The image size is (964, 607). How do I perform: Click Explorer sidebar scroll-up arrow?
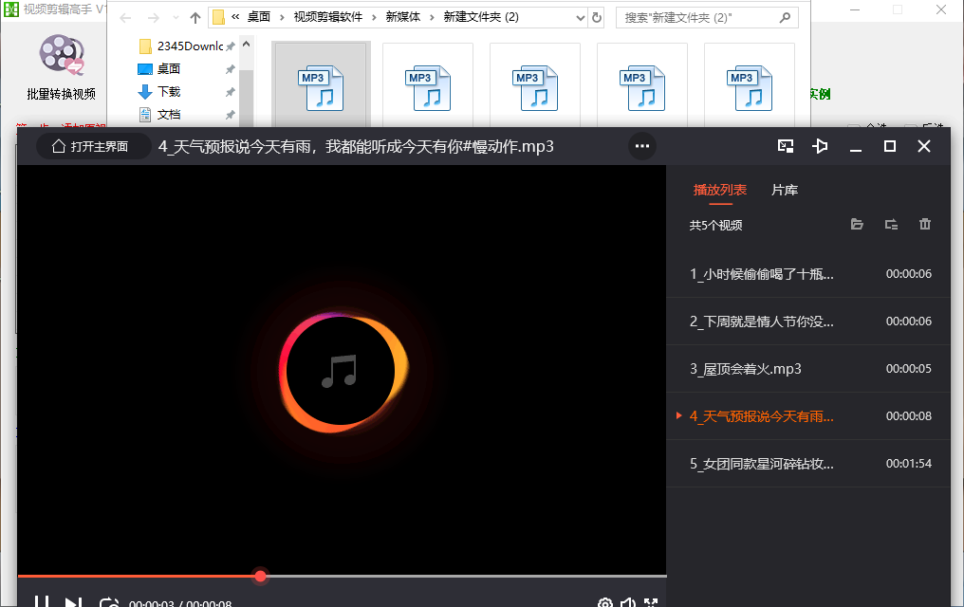246,45
